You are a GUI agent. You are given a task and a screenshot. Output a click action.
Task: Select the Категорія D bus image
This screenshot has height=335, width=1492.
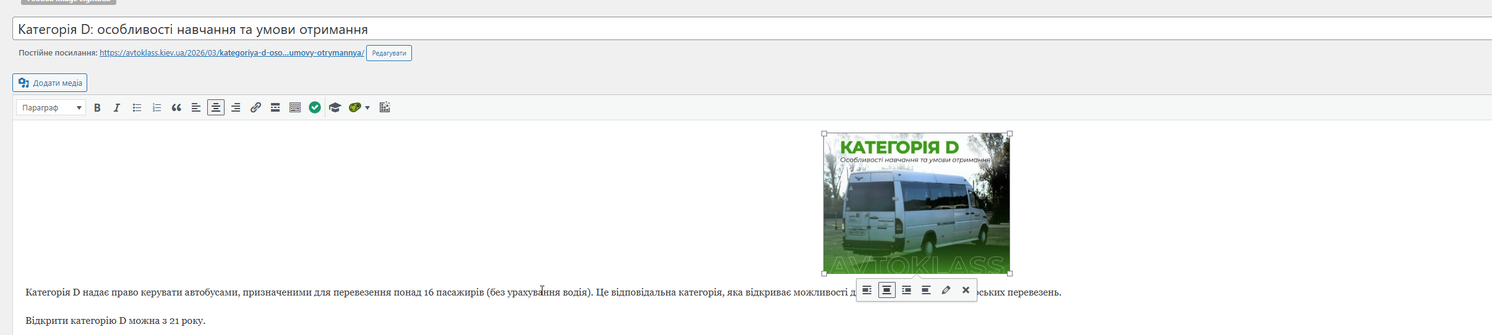[917, 204]
